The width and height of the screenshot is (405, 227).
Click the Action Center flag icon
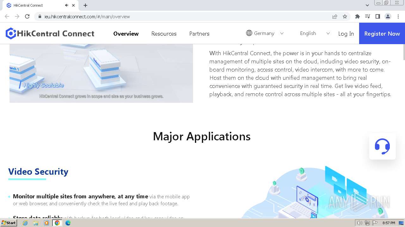(x=375, y=223)
